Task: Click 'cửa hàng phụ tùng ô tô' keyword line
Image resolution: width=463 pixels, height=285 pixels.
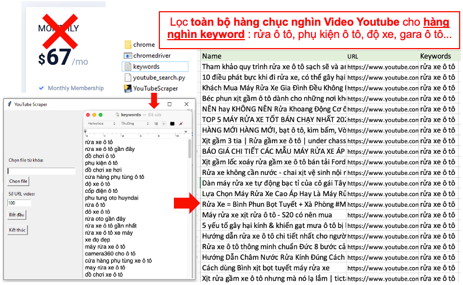Action: pyautogui.click(x=115, y=177)
